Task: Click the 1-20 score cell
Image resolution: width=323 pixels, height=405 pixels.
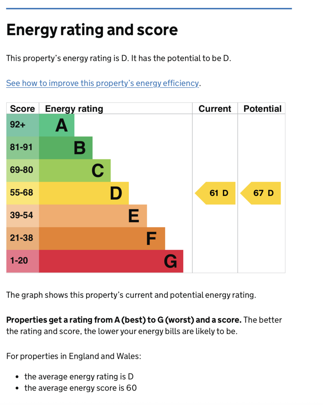Action: click(23, 261)
